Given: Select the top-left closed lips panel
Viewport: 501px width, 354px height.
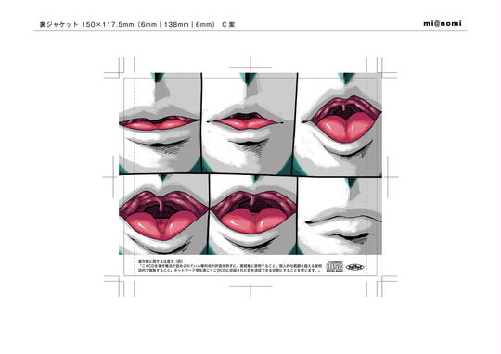Looking at the screenshot, I should (x=161, y=123).
